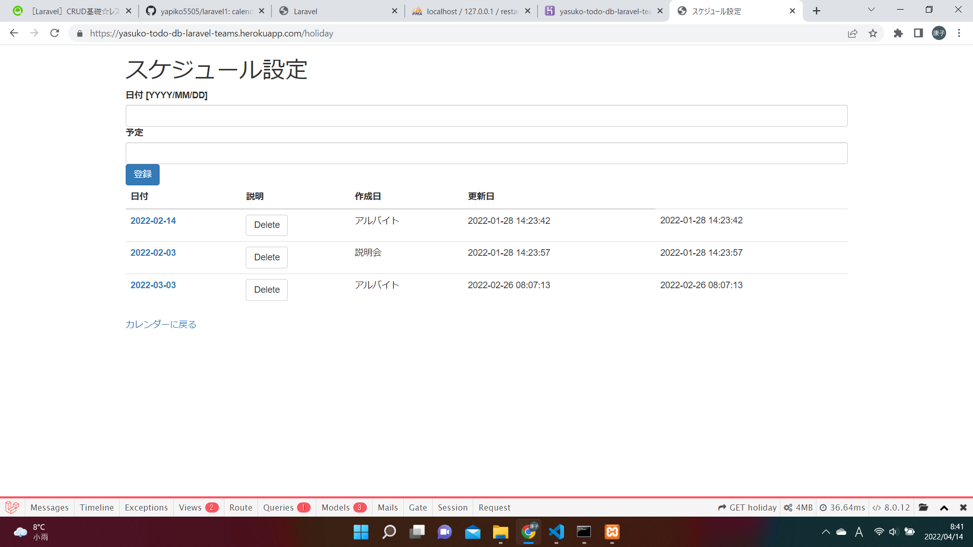
Task: Open XAMPP Control Panel from the taskbar
Action: coord(612,532)
